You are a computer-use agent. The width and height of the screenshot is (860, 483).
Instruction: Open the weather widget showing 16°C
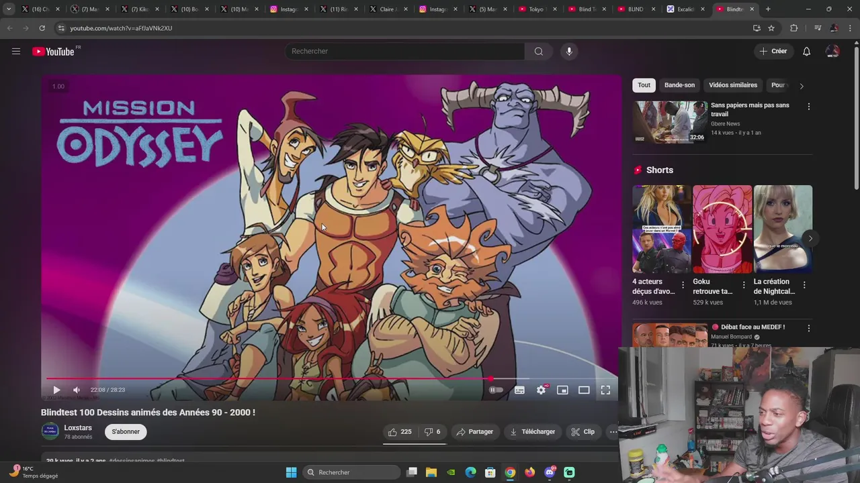[x=34, y=472]
